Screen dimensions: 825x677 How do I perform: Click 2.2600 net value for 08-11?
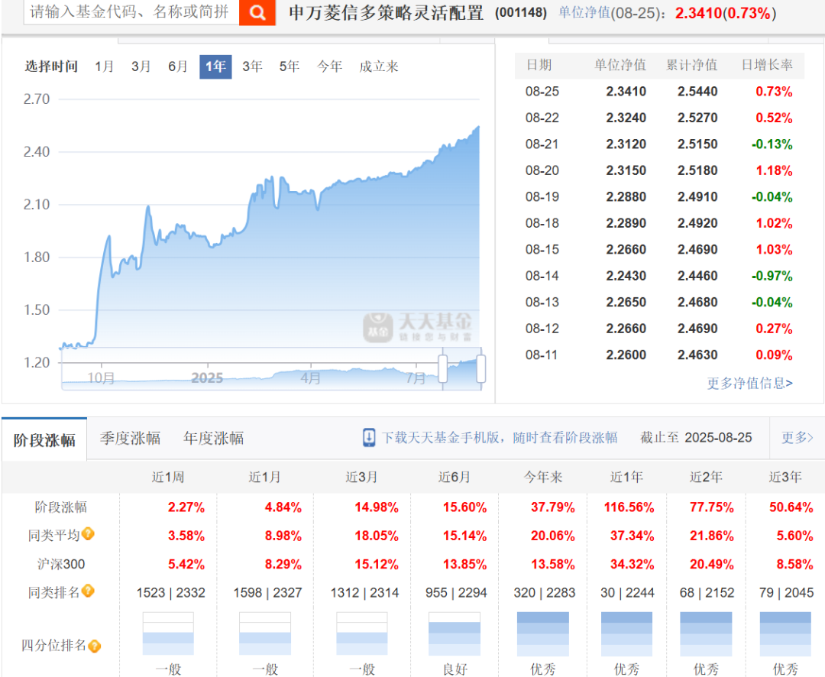626,355
